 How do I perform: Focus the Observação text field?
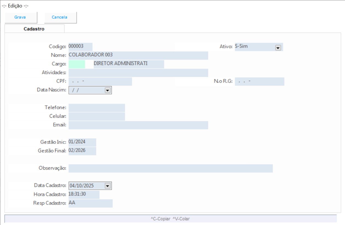tap(170, 168)
